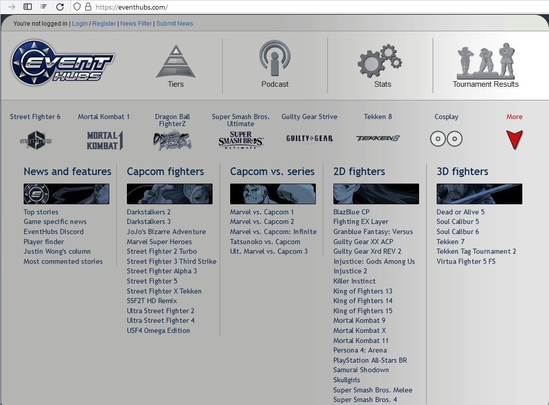This screenshot has width=549, height=405.
Task: Open Ult. Marvel vs. Capcom 3 link
Action: [x=269, y=251]
